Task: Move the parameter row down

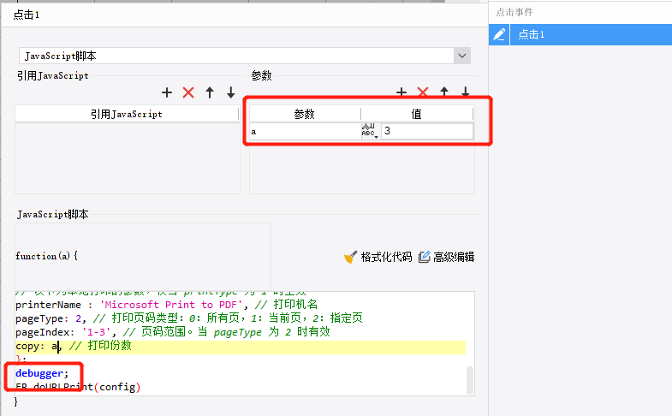Action: pos(466,92)
